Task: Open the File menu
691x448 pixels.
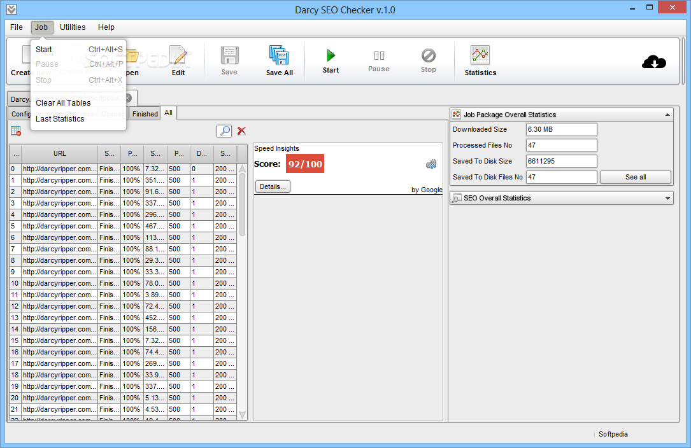Action: click(x=17, y=27)
